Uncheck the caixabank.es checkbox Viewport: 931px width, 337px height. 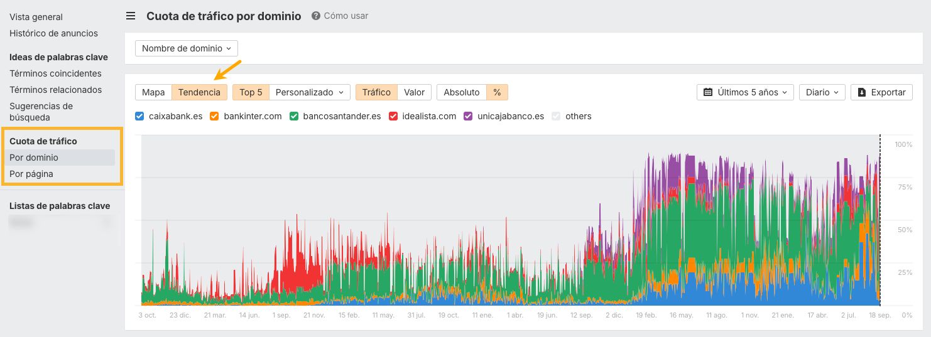click(140, 116)
